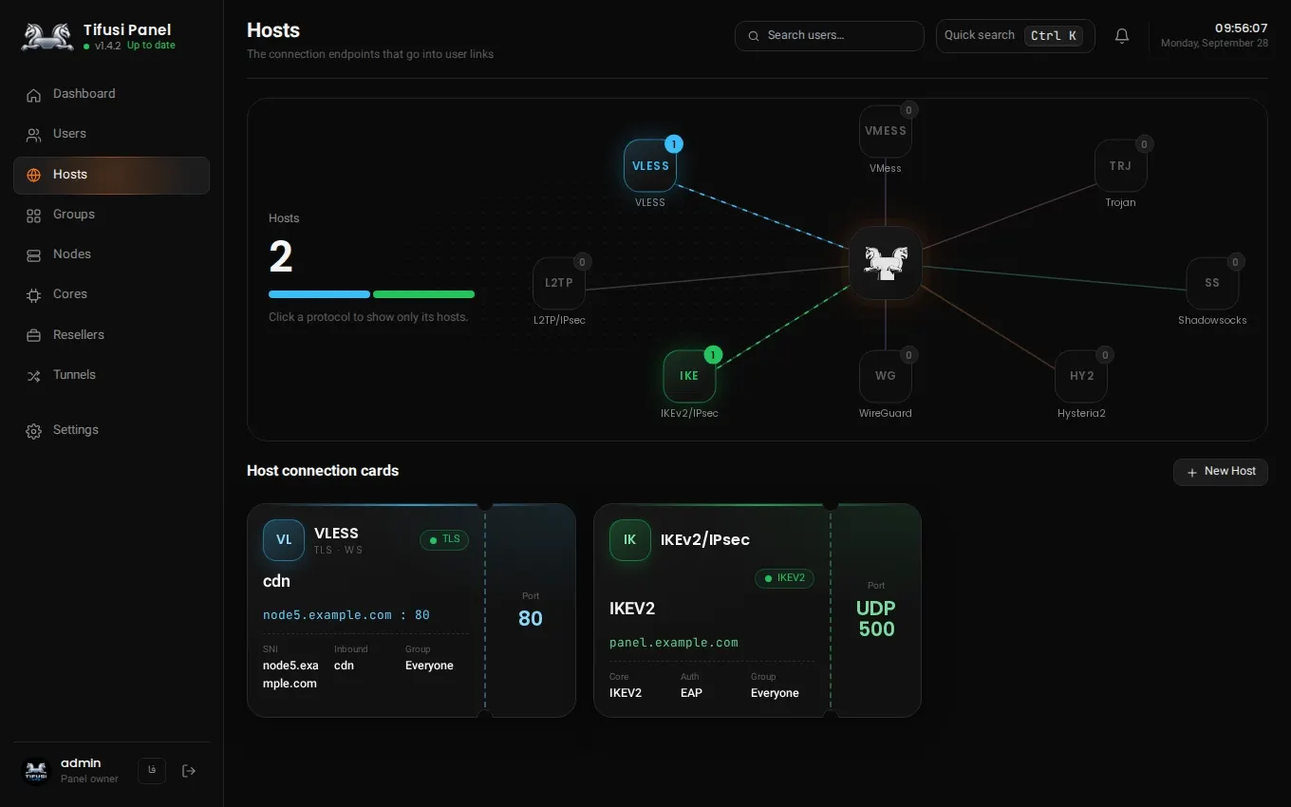Go to Resellers
Screen dimensions: 1291x807
pos(111,335)
